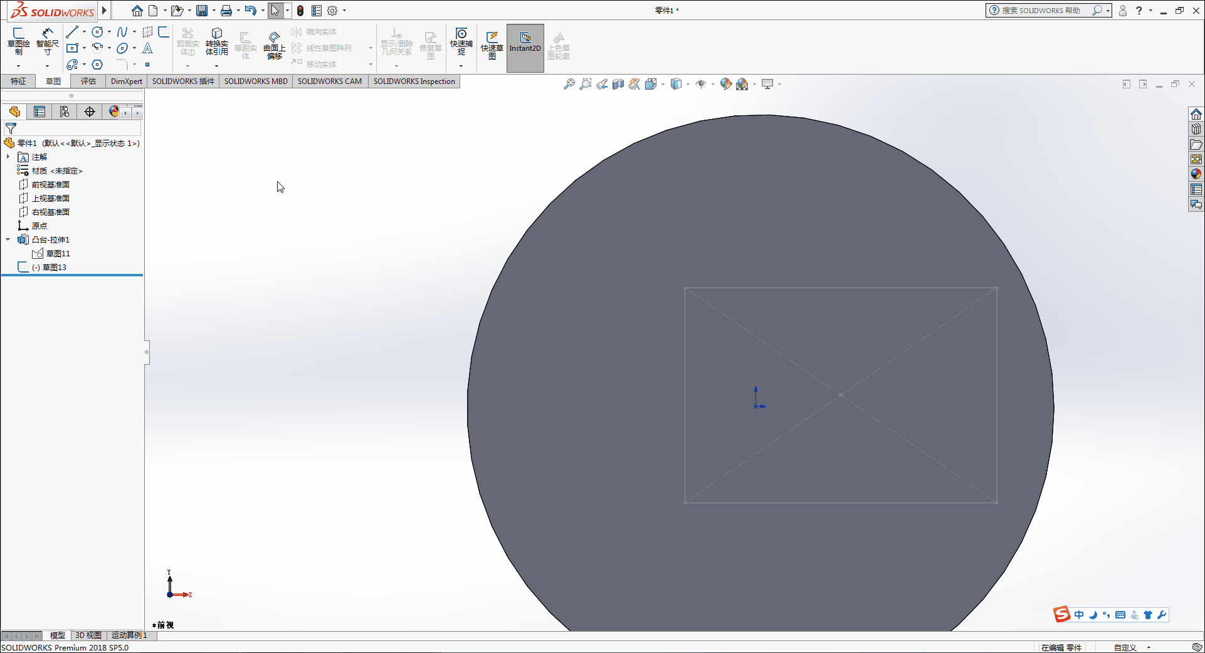Click the feature tree filter field
The image size is (1205, 653).
72,128
